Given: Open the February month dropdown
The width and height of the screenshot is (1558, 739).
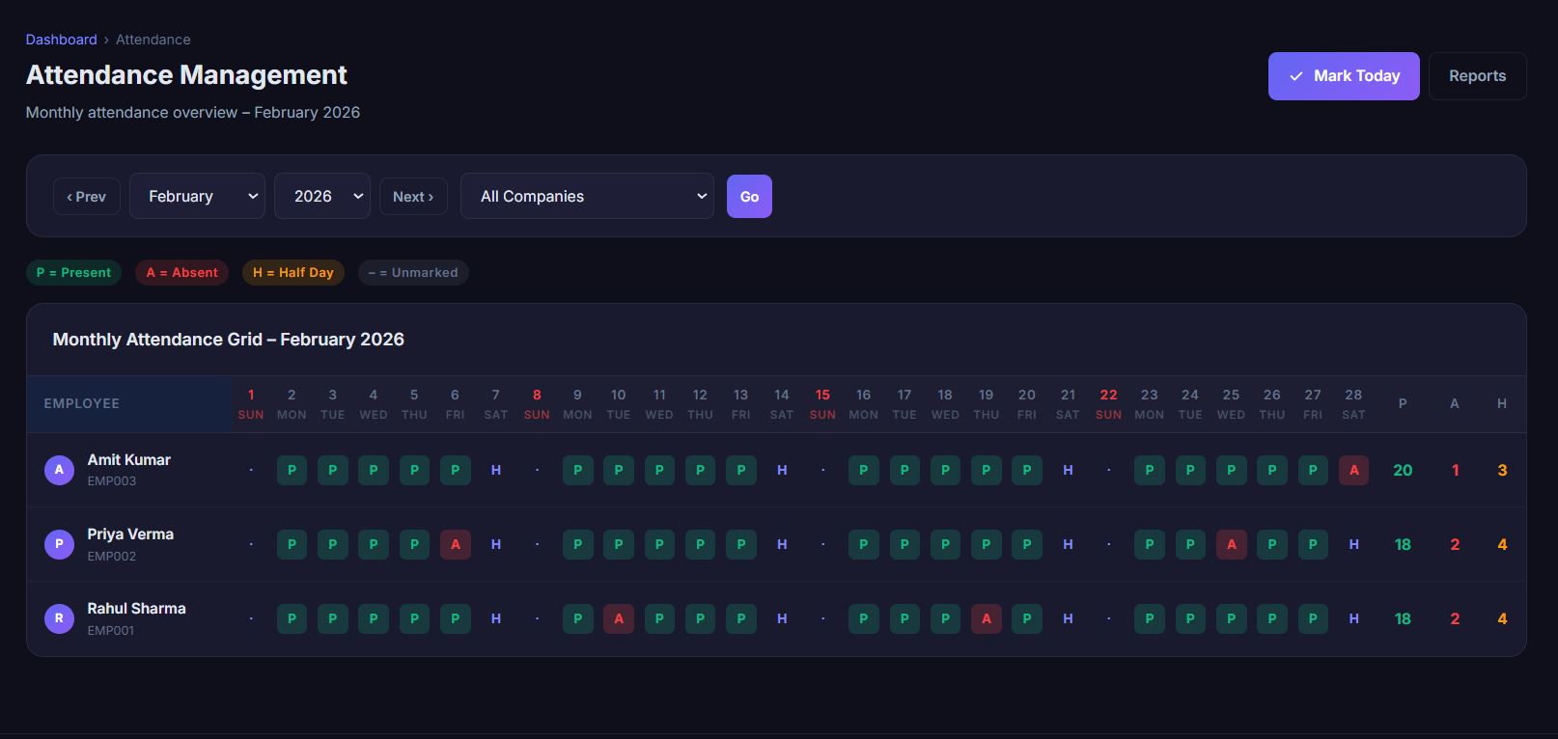Looking at the screenshot, I should 197,196.
